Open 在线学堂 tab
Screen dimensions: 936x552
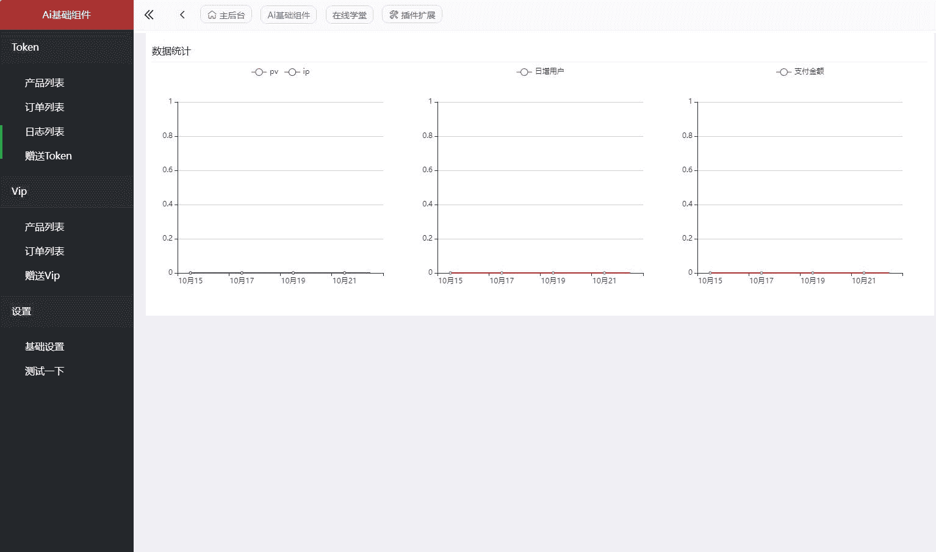coord(350,15)
